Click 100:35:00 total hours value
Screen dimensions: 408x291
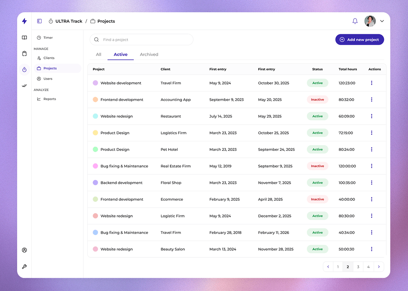click(347, 183)
